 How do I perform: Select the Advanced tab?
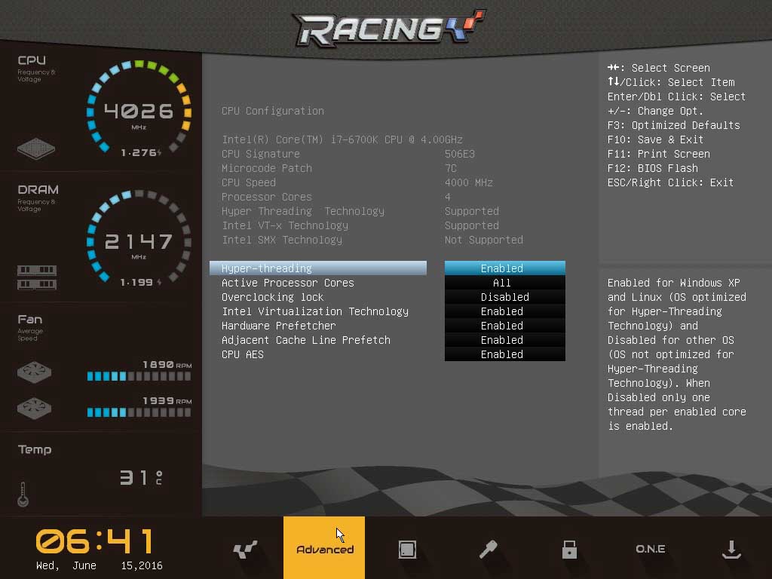coord(324,547)
